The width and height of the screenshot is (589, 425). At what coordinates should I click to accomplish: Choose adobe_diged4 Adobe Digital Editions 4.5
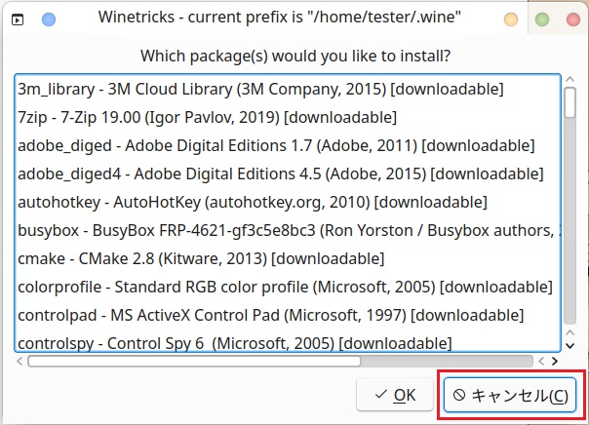click(x=280, y=174)
